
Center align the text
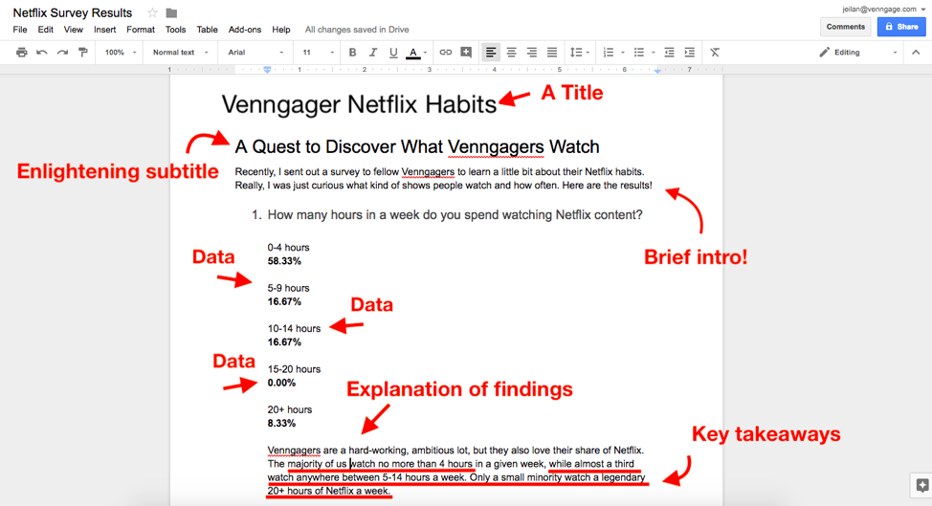coord(511,53)
